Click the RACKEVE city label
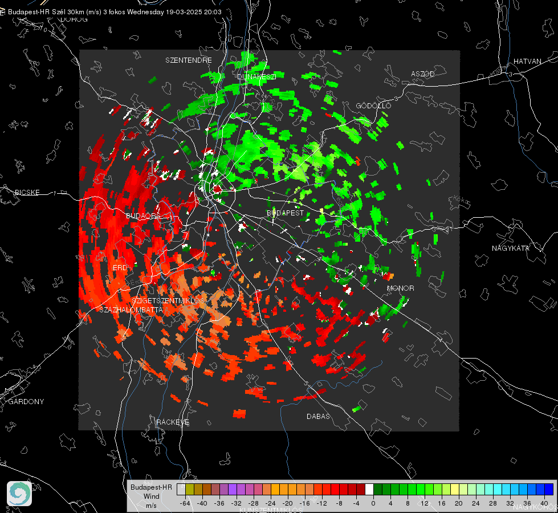 tap(173, 422)
